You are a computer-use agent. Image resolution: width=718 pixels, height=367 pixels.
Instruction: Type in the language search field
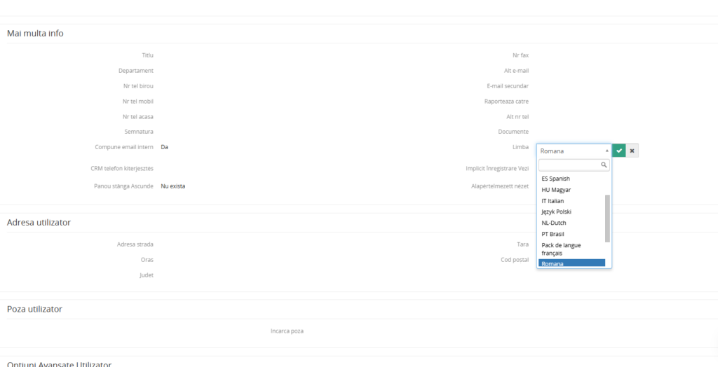pyautogui.click(x=574, y=165)
